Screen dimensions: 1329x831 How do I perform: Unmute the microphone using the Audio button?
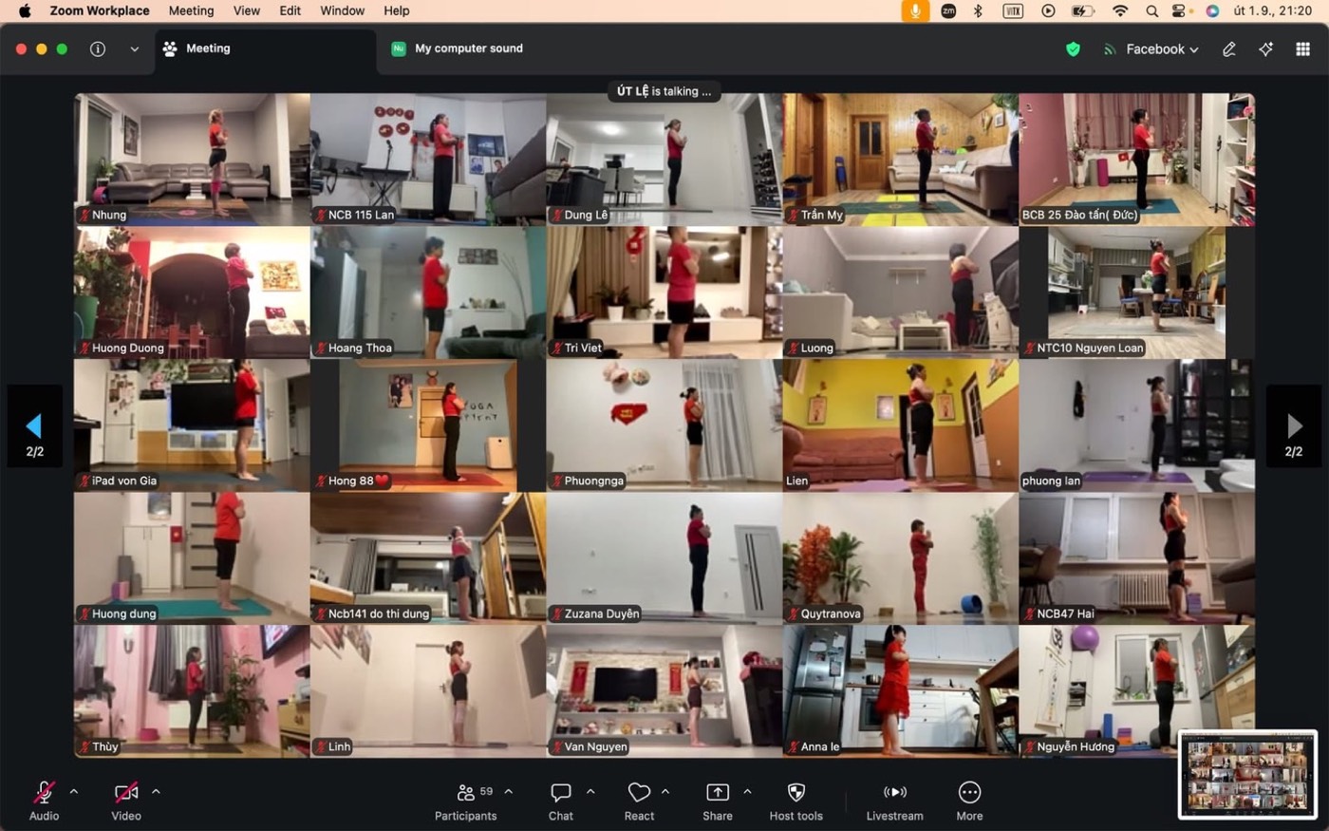point(44,801)
